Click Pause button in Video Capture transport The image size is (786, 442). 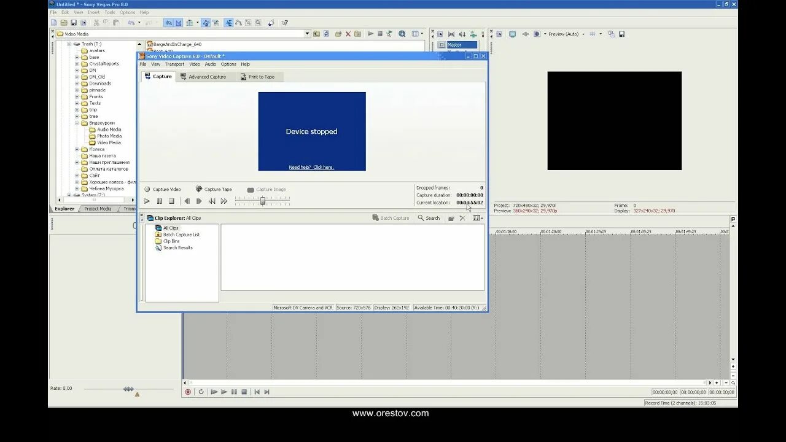[x=160, y=201]
